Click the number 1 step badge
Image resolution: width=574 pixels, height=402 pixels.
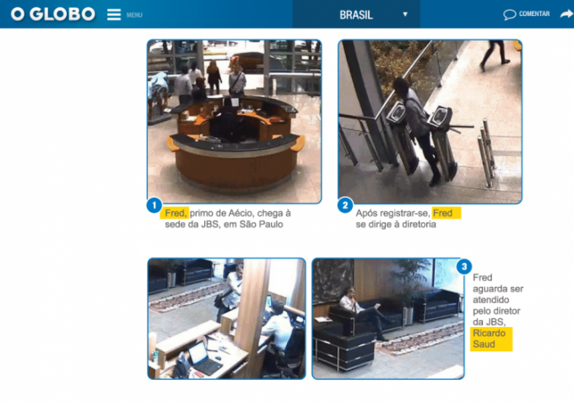coord(154,205)
